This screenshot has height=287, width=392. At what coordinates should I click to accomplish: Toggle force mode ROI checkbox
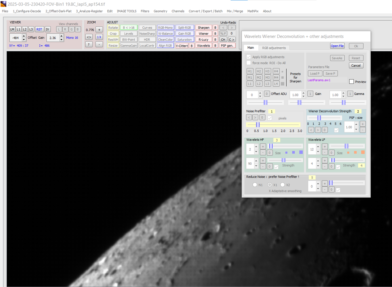(249, 63)
